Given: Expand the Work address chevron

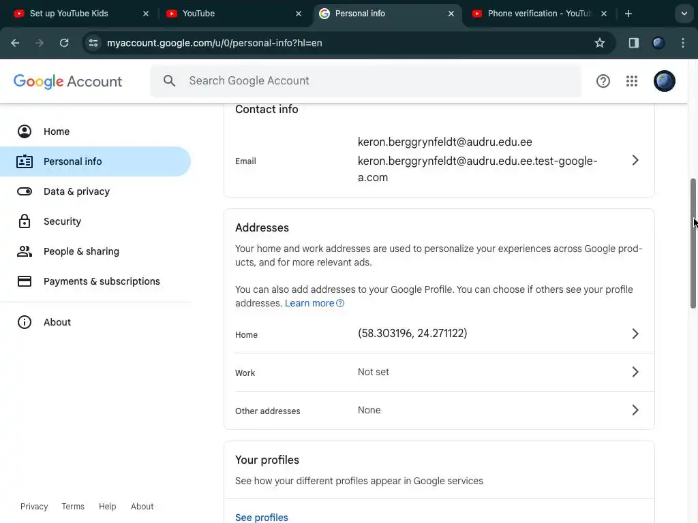Looking at the screenshot, I should coord(635,372).
